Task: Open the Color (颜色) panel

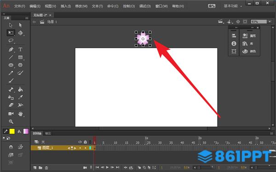Action: pyautogui.click(x=249, y=51)
